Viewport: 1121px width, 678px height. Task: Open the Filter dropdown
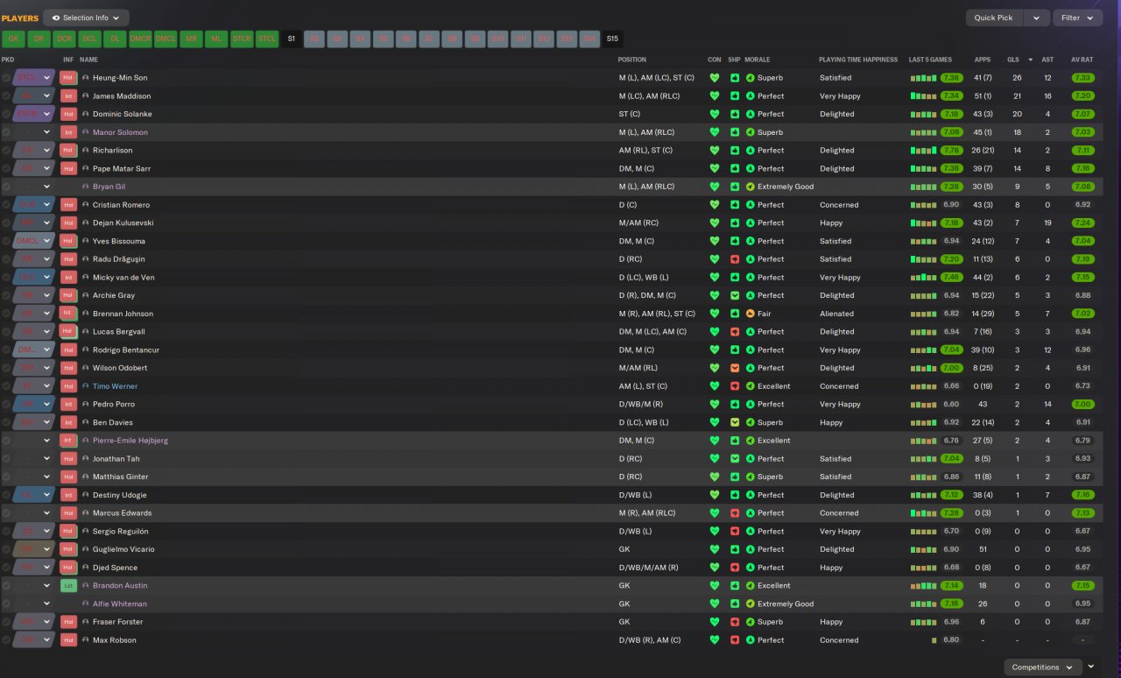1077,18
